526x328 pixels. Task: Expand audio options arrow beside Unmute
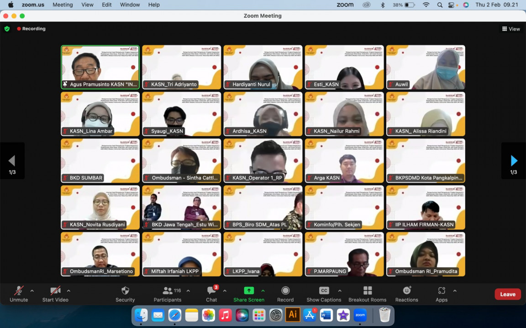tap(32, 291)
